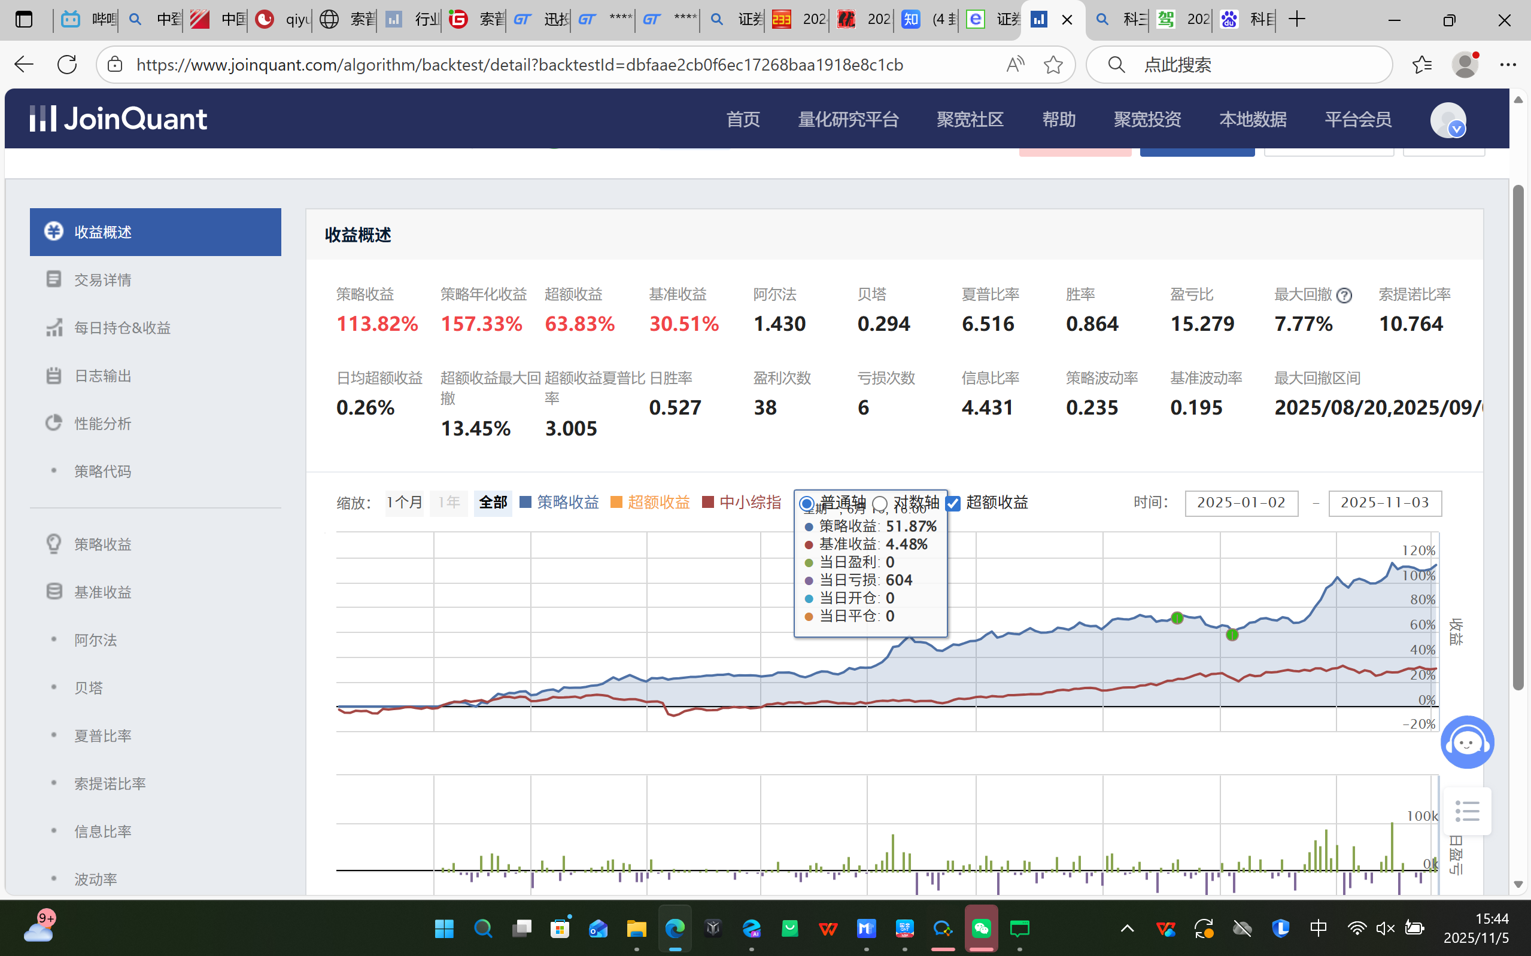Uncheck the 超额收益 checkbox
Image resolution: width=1531 pixels, height=956 pixels.
tap(953, 504)
